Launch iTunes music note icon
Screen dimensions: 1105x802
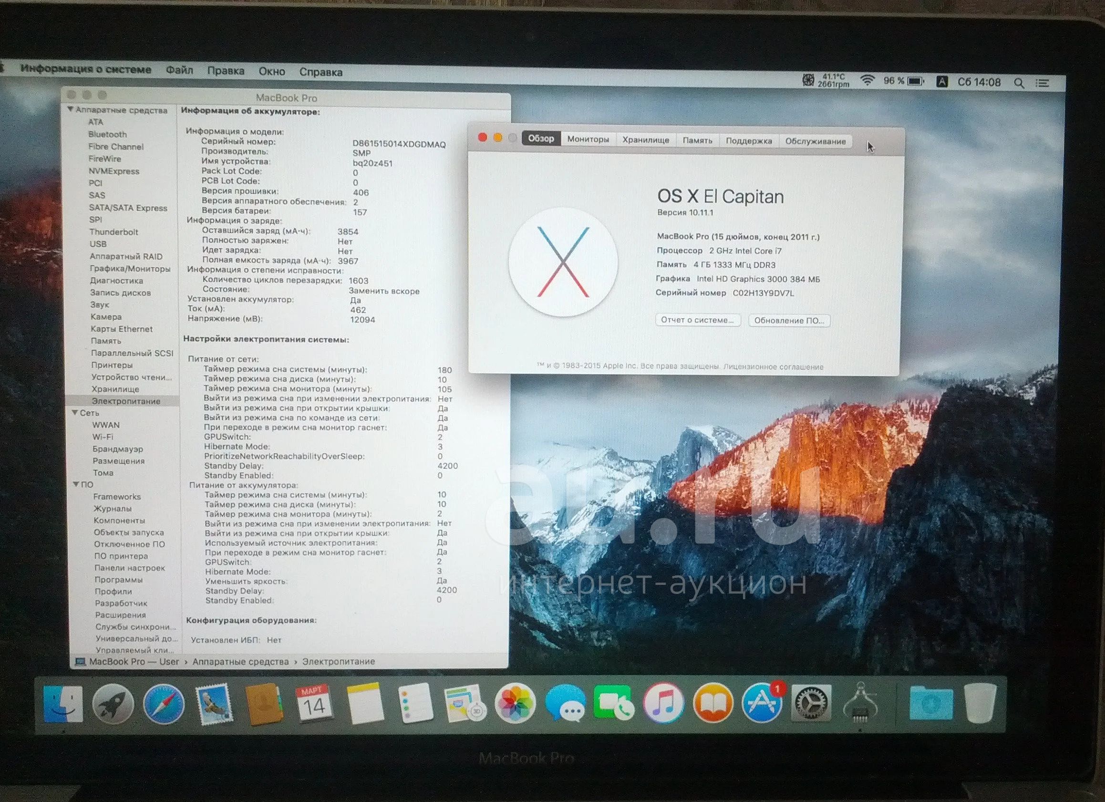coord(663,703)
